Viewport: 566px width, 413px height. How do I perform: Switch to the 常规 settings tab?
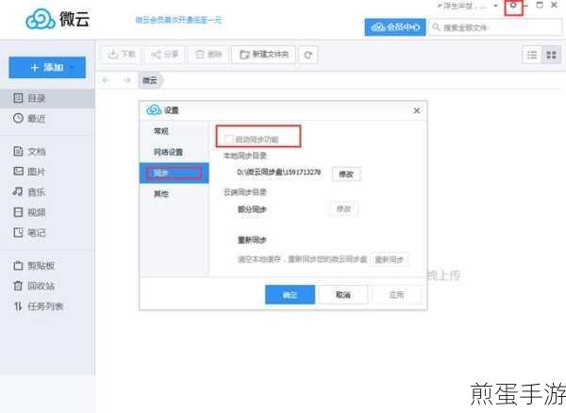tap(174, 131)
